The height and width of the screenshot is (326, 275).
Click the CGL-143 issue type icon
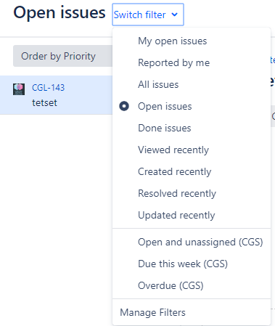pos(19,89)
